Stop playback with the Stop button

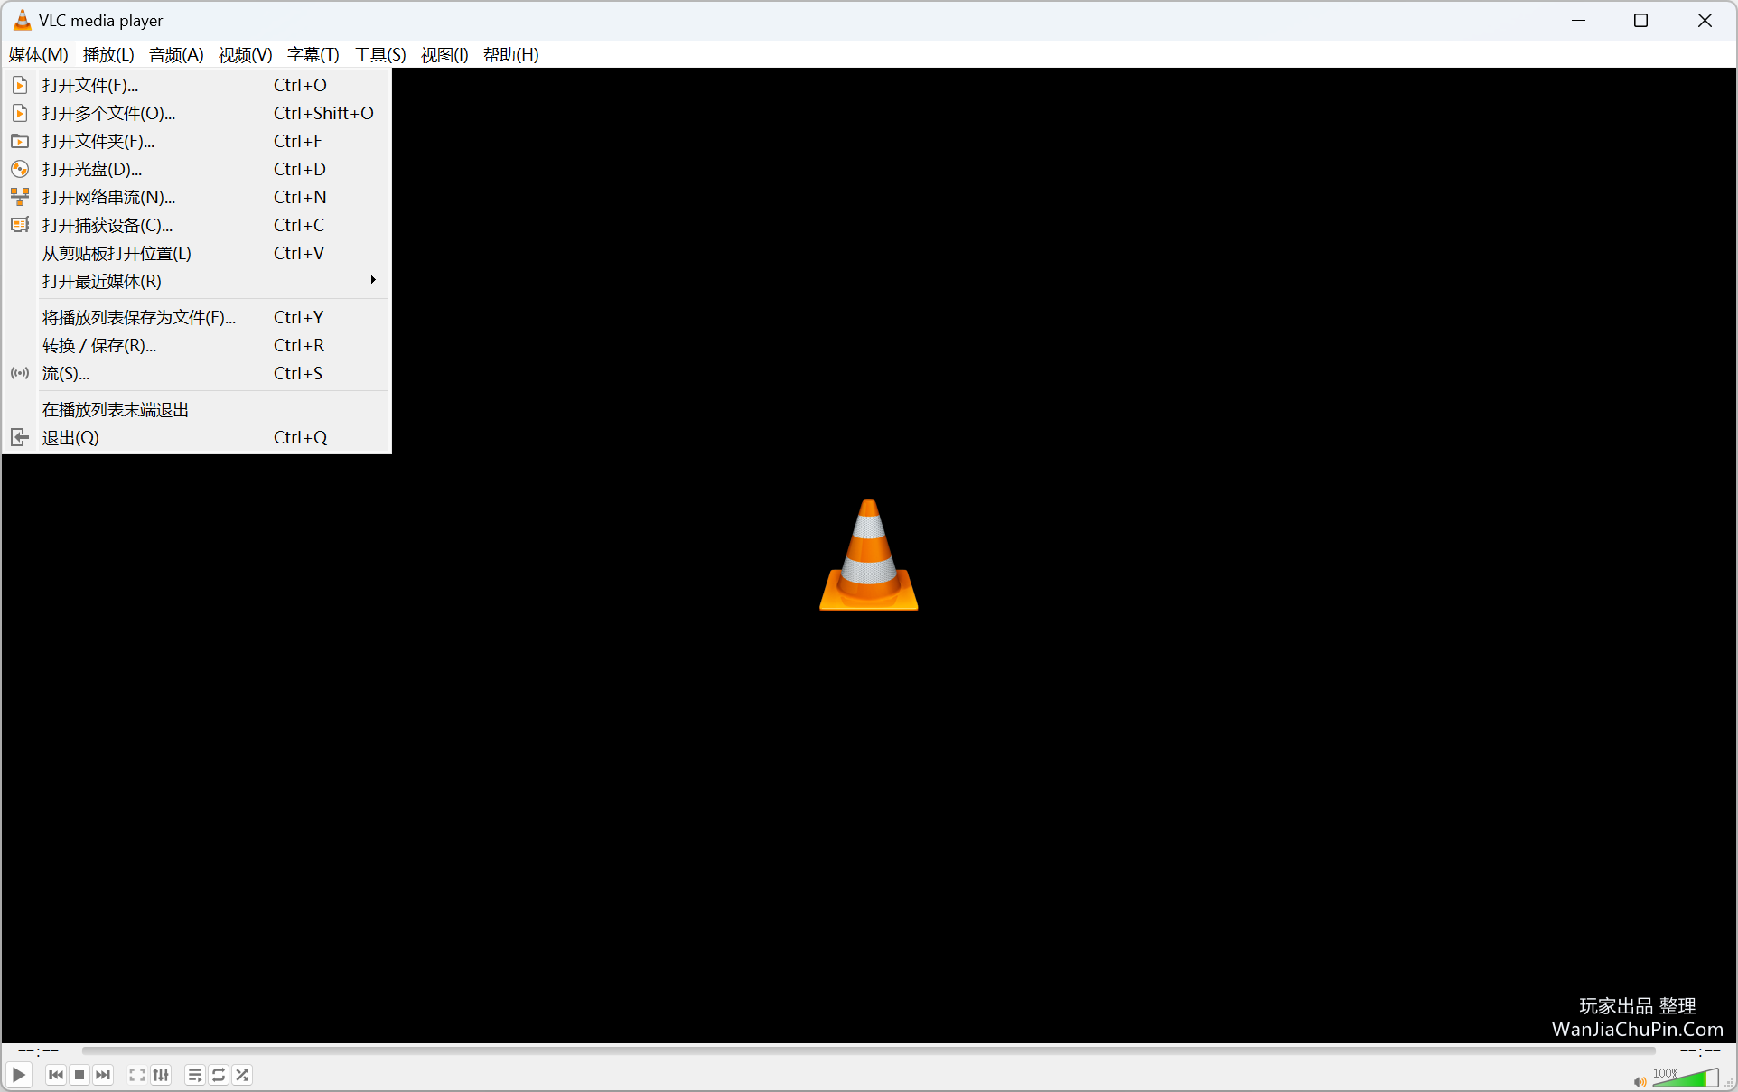(79, 1075)
